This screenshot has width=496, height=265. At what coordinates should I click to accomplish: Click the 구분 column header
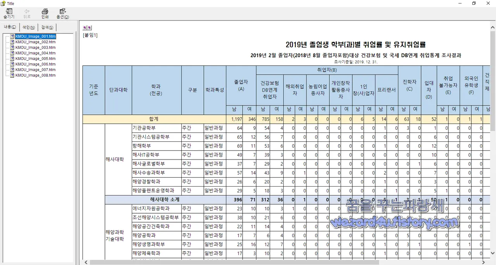[x=193, y=90]
